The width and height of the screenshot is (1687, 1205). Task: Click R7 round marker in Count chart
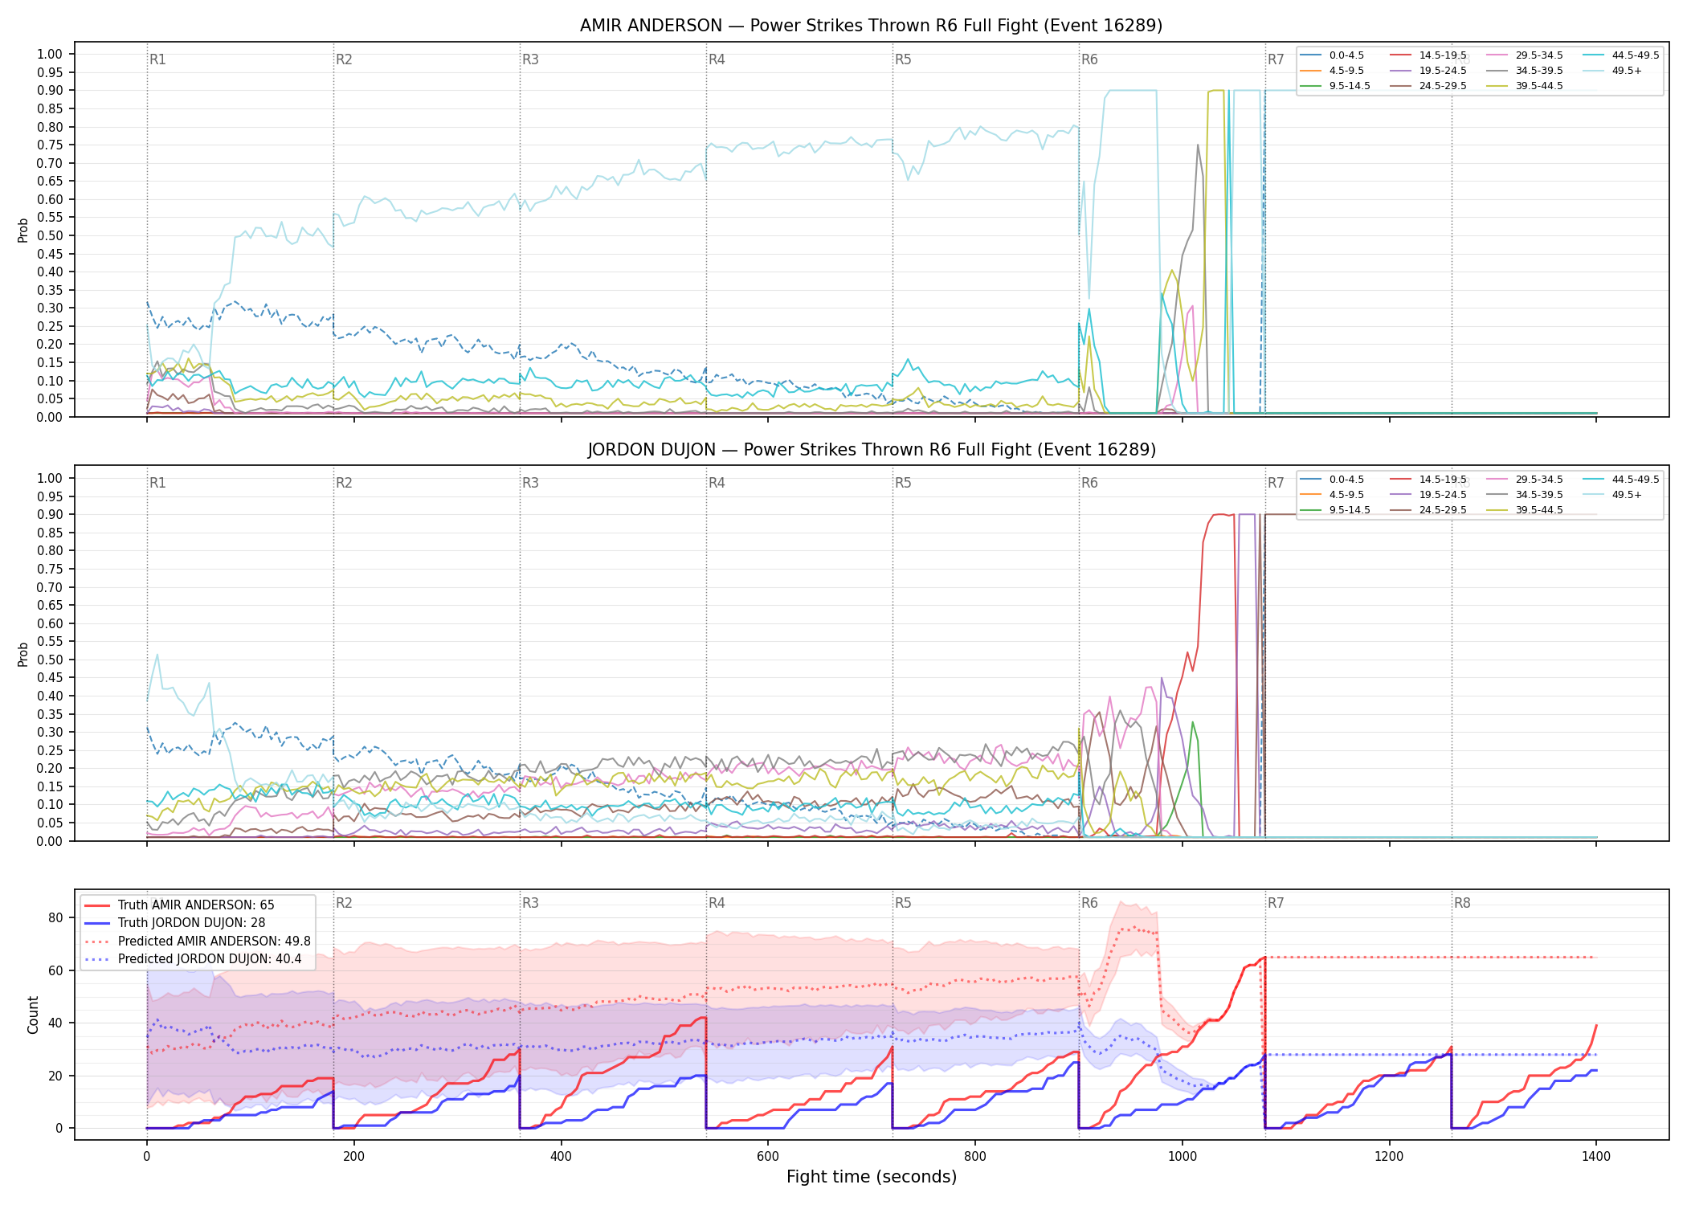click(x=1276, y=903)
